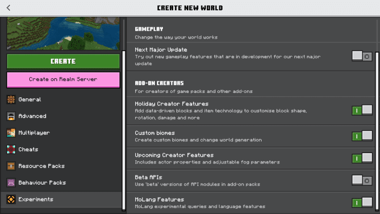Click the world preview thumbnail image

(x=64, y=34)
